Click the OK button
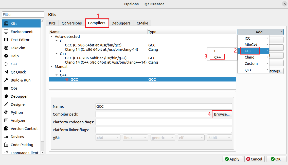The image size is (288, 165). 276,159
